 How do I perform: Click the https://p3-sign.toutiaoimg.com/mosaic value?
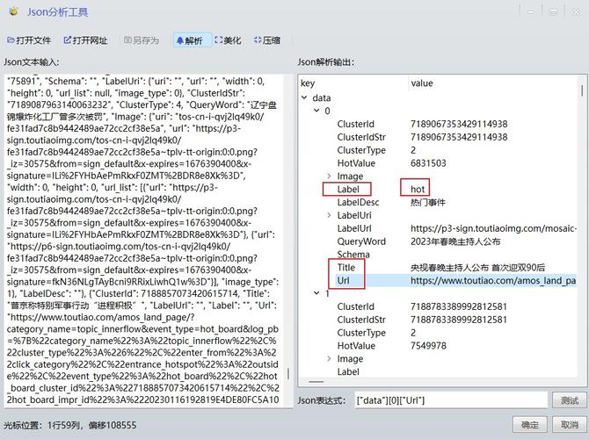point(493,228)
